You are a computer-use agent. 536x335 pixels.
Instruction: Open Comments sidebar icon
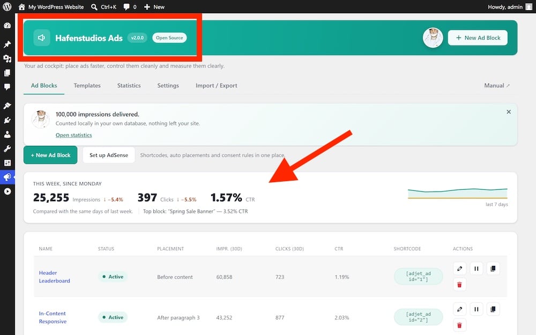[x=7, y=87]
